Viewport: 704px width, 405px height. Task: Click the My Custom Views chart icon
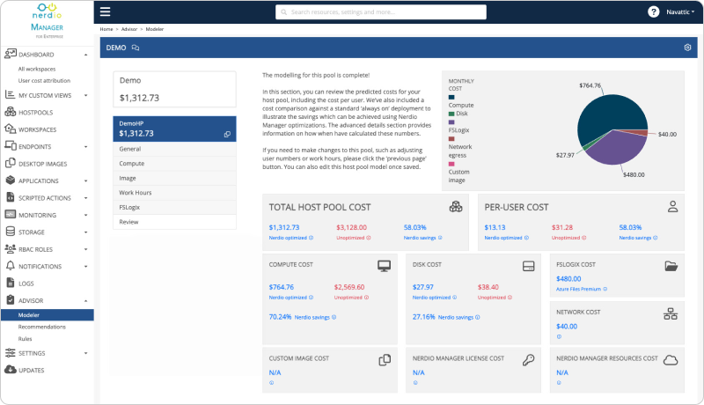pyautogui.click(x=10, y=95)
